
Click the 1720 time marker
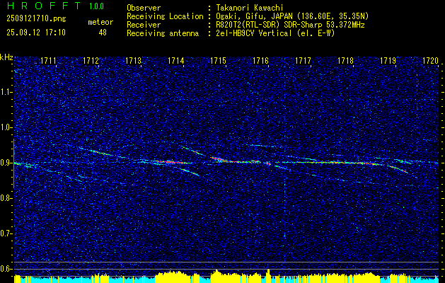[430, 60]
